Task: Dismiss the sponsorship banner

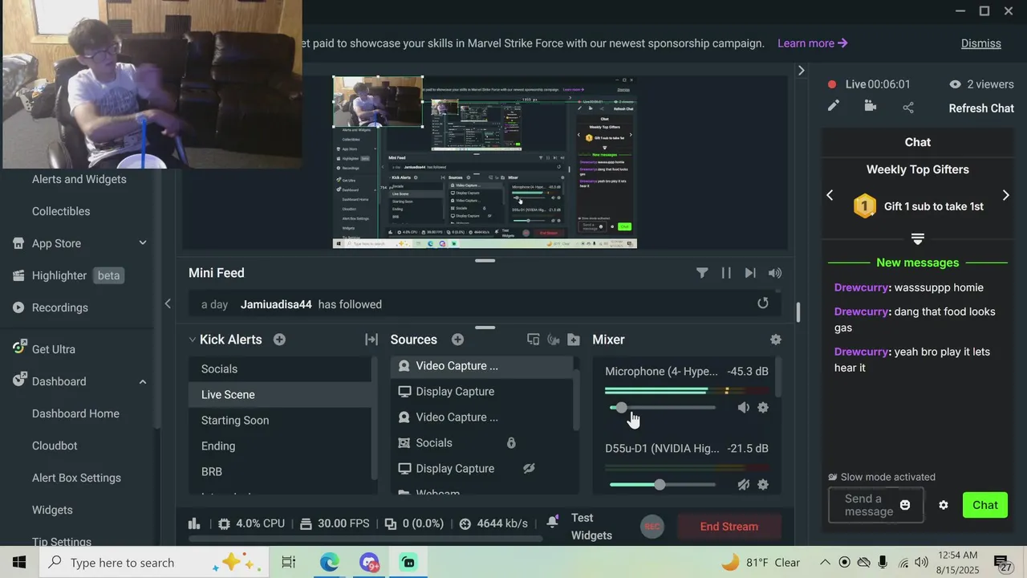Action: coord(980,43)
